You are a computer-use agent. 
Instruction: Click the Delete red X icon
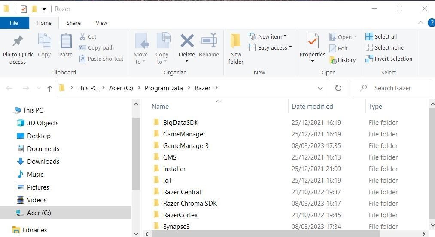pos(187,41)
